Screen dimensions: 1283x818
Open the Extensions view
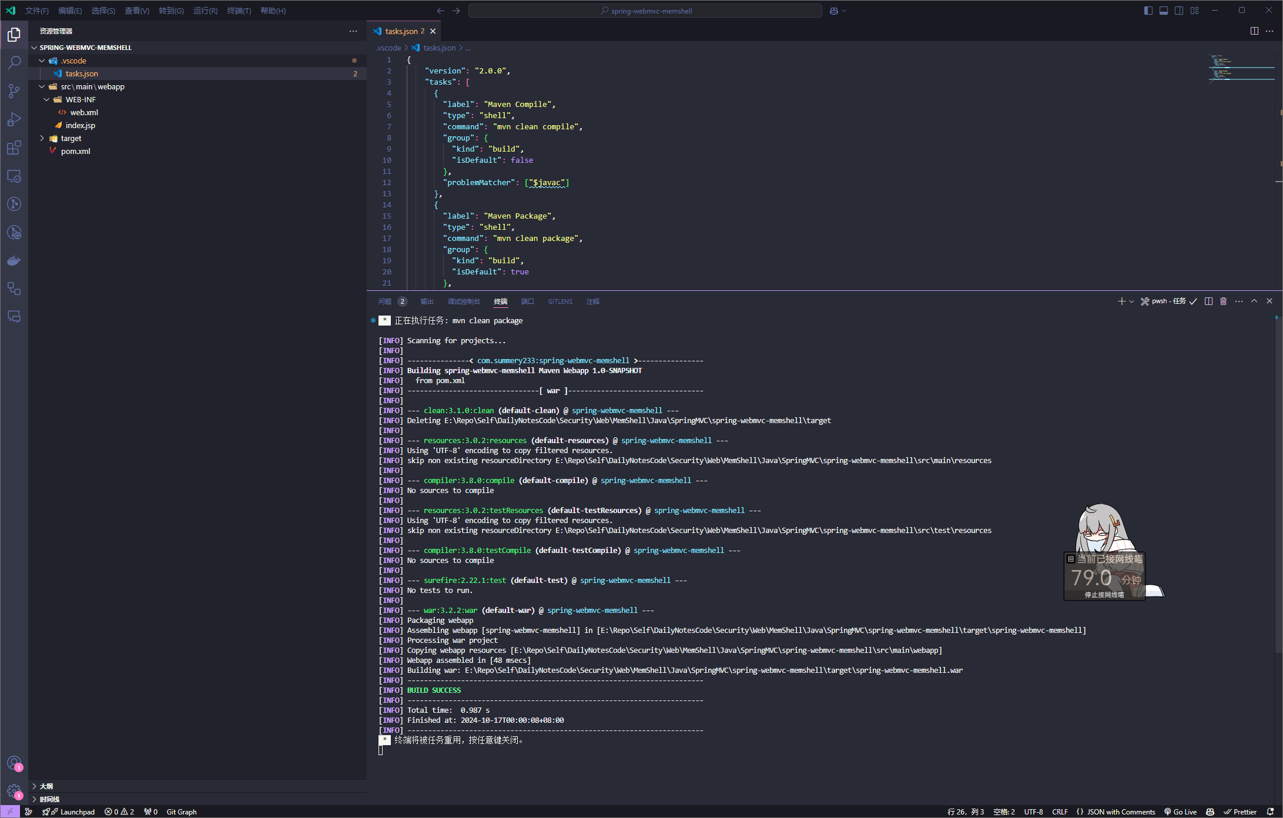[14, 147]
